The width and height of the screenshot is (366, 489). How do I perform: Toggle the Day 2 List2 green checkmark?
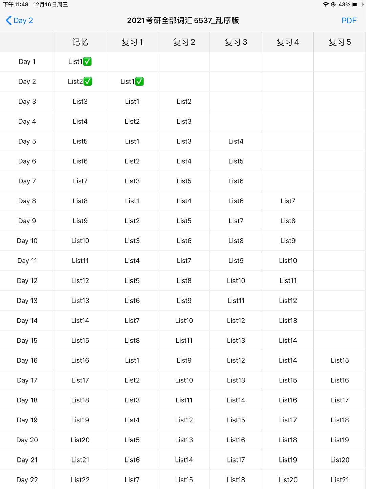(88, 81)
